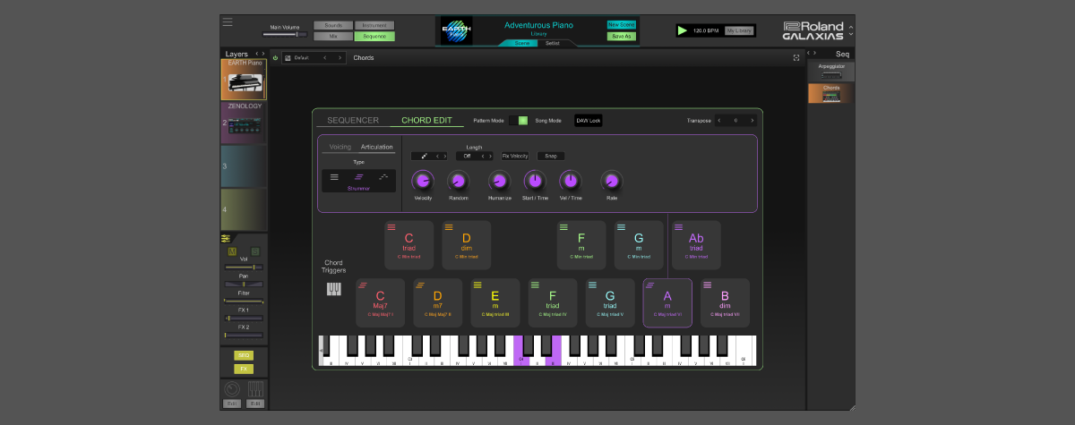This screenshot has height=425, width=1075.
Task: Click the Random knob
Action: click(458, 181)
